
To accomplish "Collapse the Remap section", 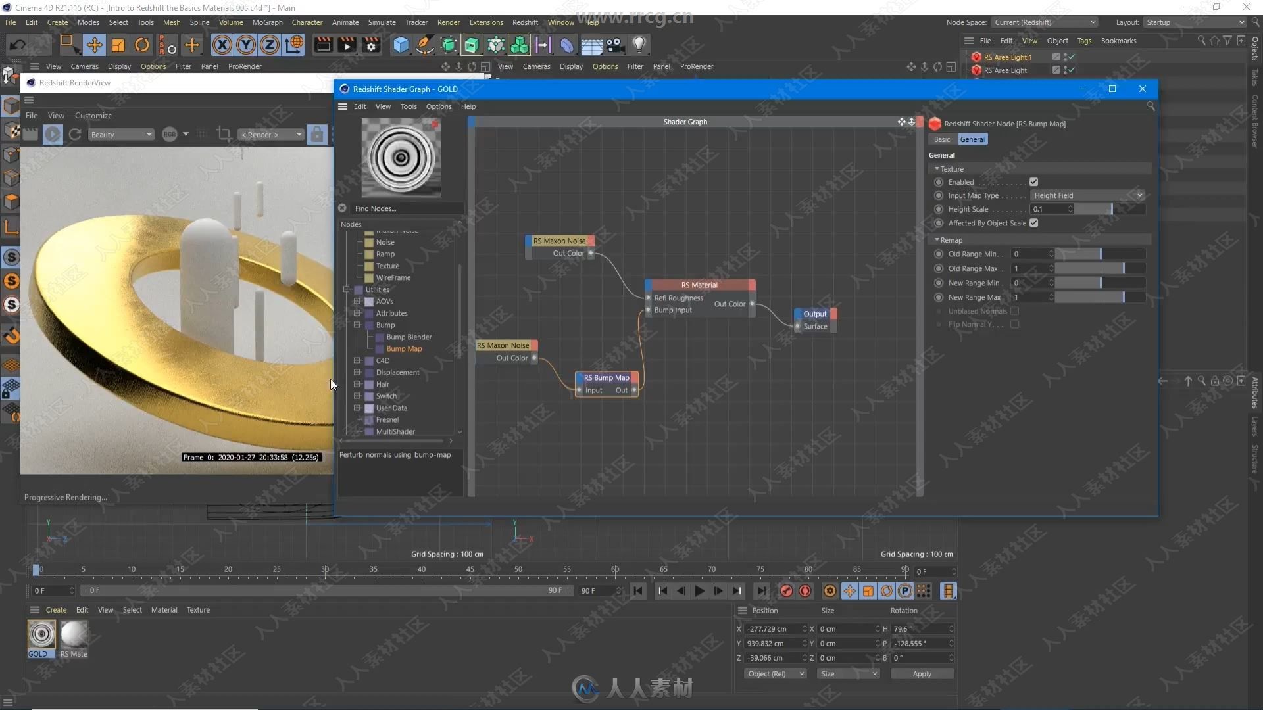I will pos(937,240).
